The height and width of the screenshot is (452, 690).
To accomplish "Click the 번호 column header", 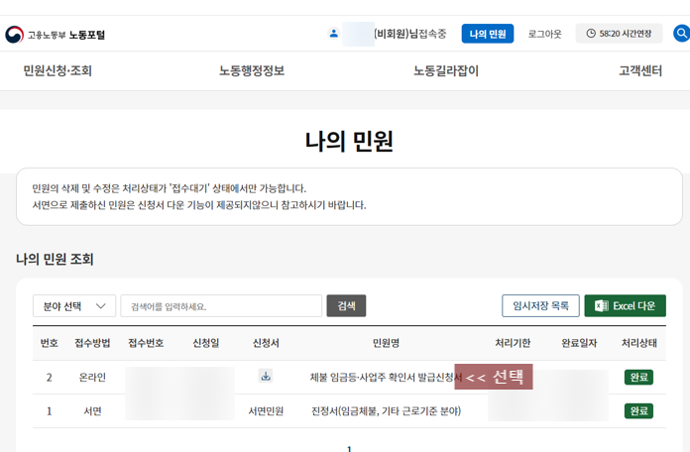I will pyautogui.click(x=49, y=343).
